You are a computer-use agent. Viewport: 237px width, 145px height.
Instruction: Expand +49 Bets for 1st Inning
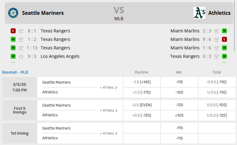click(x=108, y=133)
